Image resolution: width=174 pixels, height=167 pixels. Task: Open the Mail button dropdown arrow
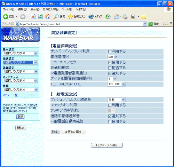[120, 17]
